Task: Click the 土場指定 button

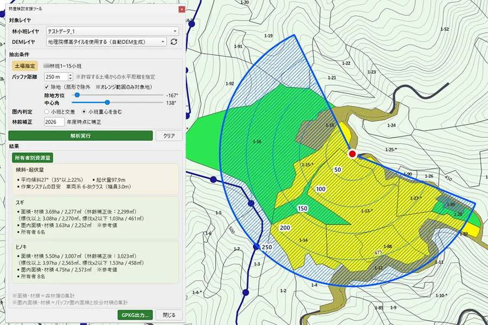Action: [x=25, y=66]
